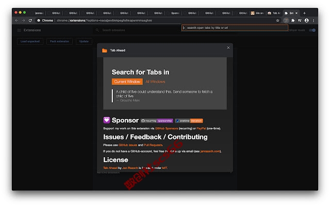The image size is (330, 206).
Task: Switch to the Spons browser tab
Action: click(174, 13)
